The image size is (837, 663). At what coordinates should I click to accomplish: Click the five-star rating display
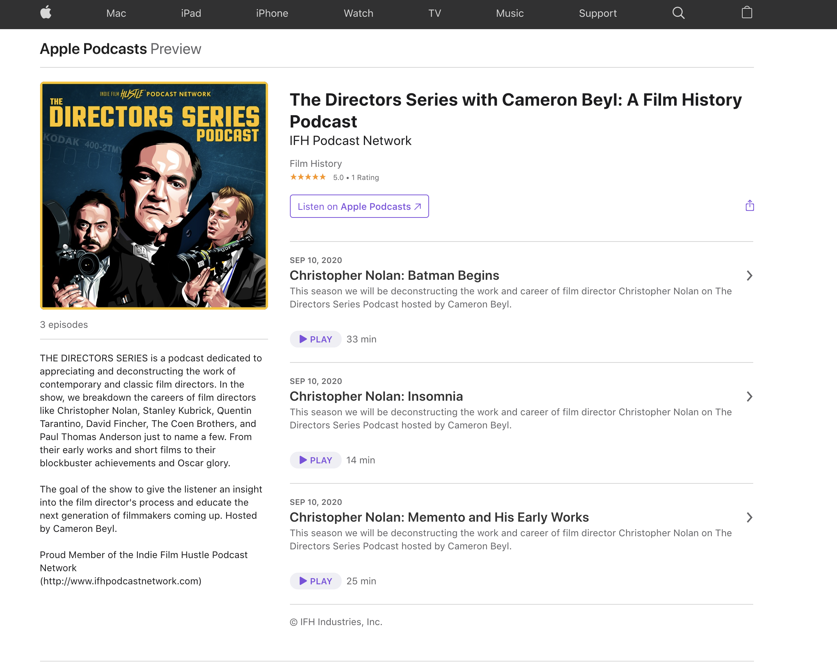(x=308, y=177)
